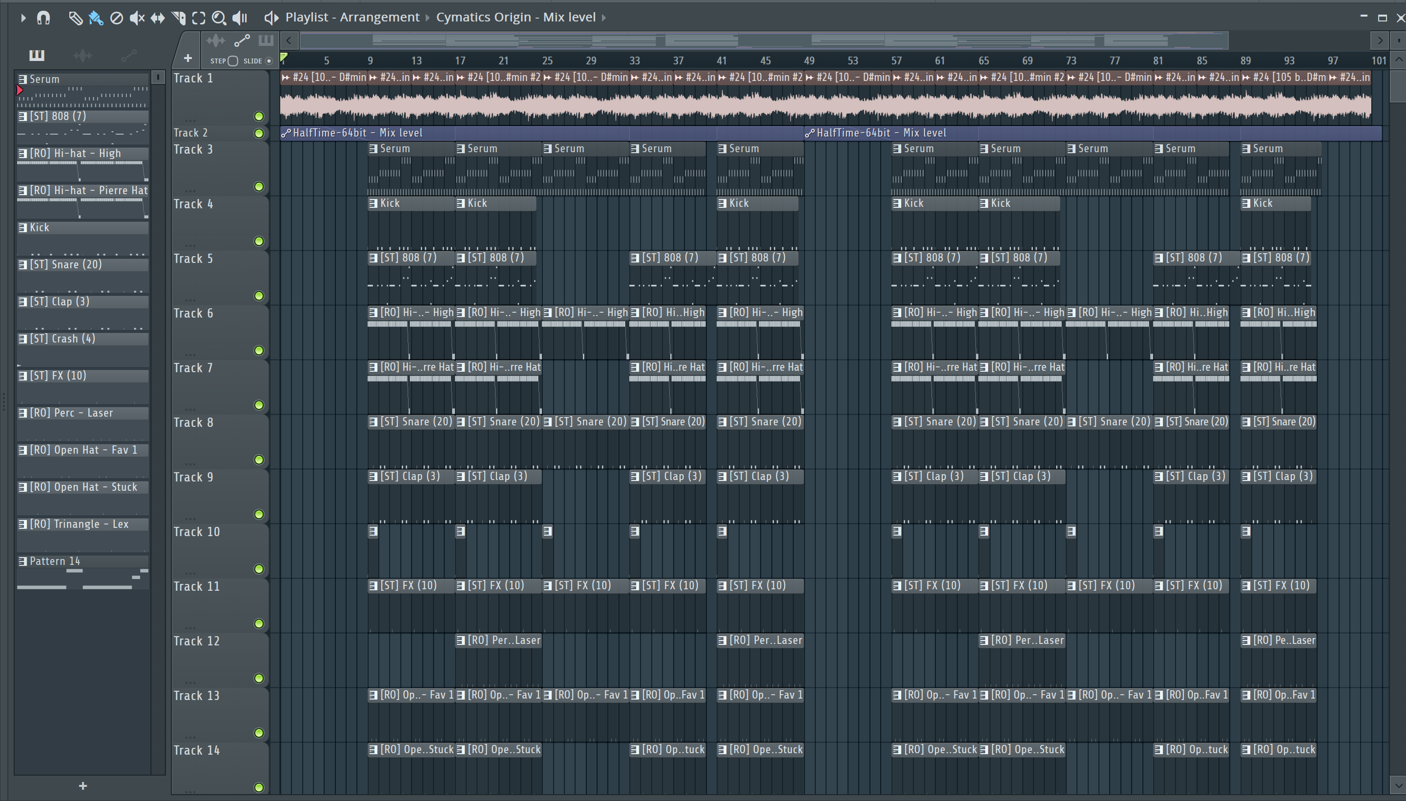1406x801 pixels.
Task: Select the Zoom magnifier tool
Action: coord(219,18)
